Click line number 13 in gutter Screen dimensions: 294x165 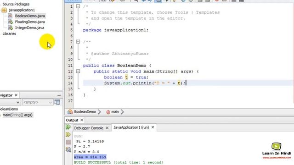[x=70, y=77]
